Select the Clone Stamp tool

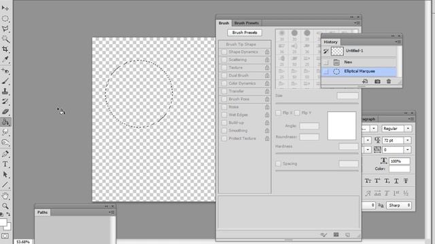click(5, 91)
